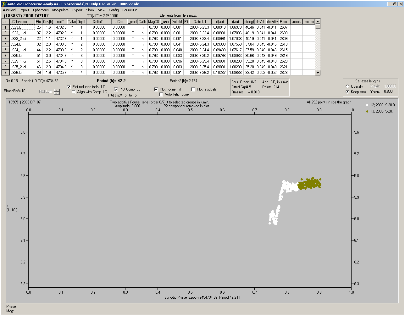This screenshot has height=315, width=405.
Task: Minimize the window with title bar button
Action: (390, 4)
